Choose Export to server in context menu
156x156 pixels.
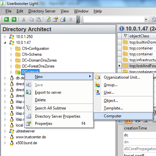[x=59, y=92]
